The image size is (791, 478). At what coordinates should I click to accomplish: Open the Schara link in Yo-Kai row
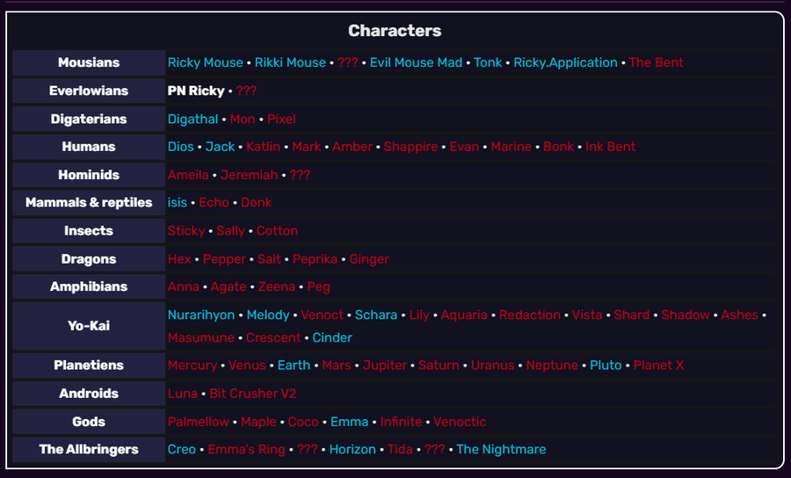point(376,315)
